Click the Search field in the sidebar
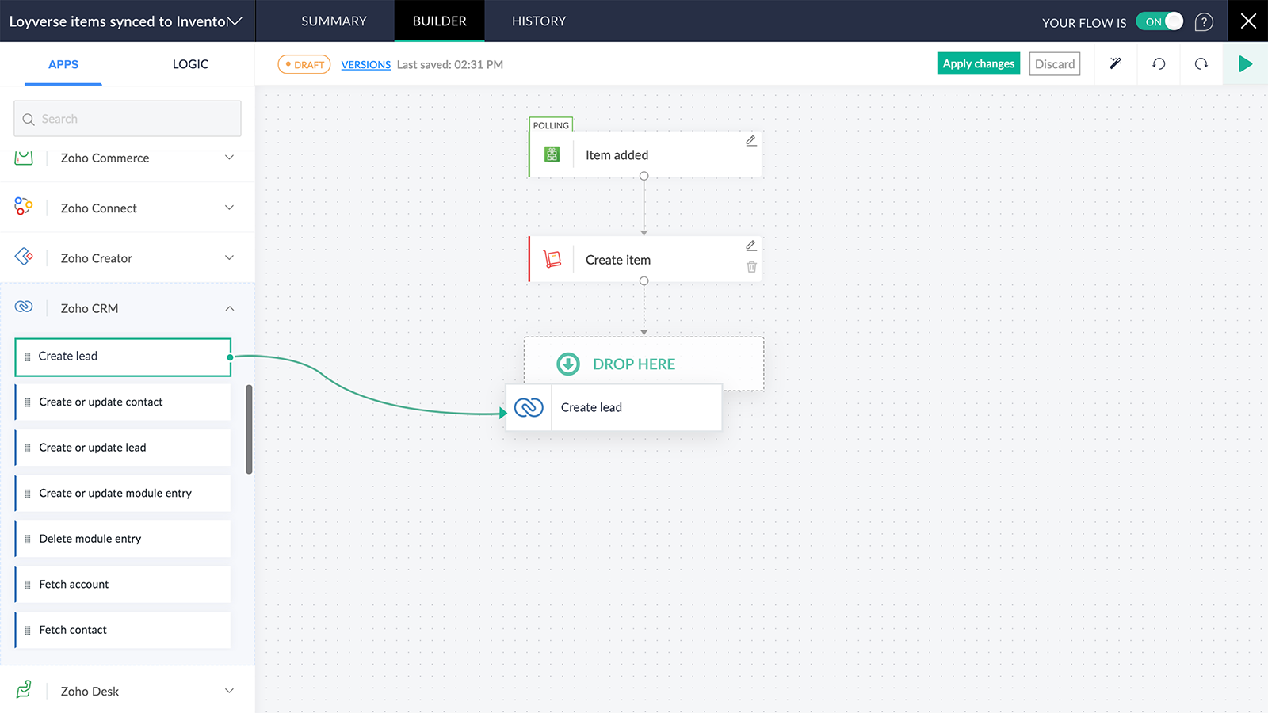The height and width of the screenshot is (713, 1268). (x=127, y=118)
